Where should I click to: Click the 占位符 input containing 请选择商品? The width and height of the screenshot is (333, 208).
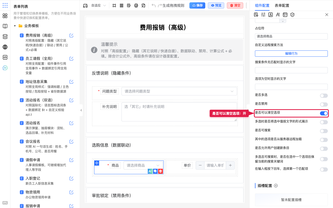tap(291, 36)
